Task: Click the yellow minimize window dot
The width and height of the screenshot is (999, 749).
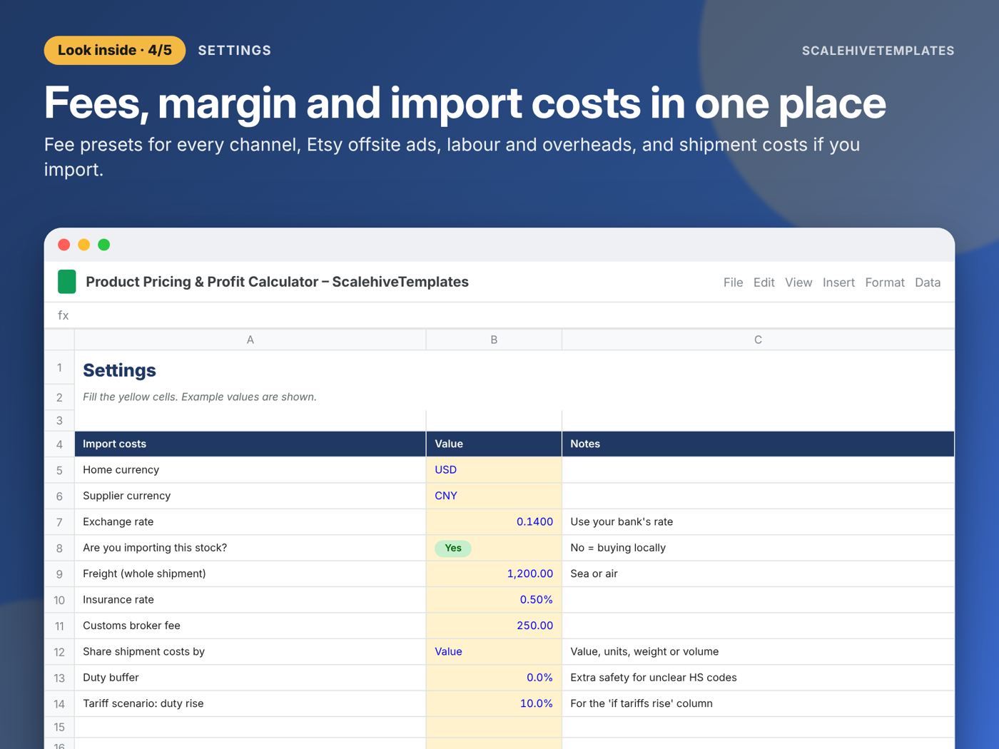Action: tap(83, 245)
